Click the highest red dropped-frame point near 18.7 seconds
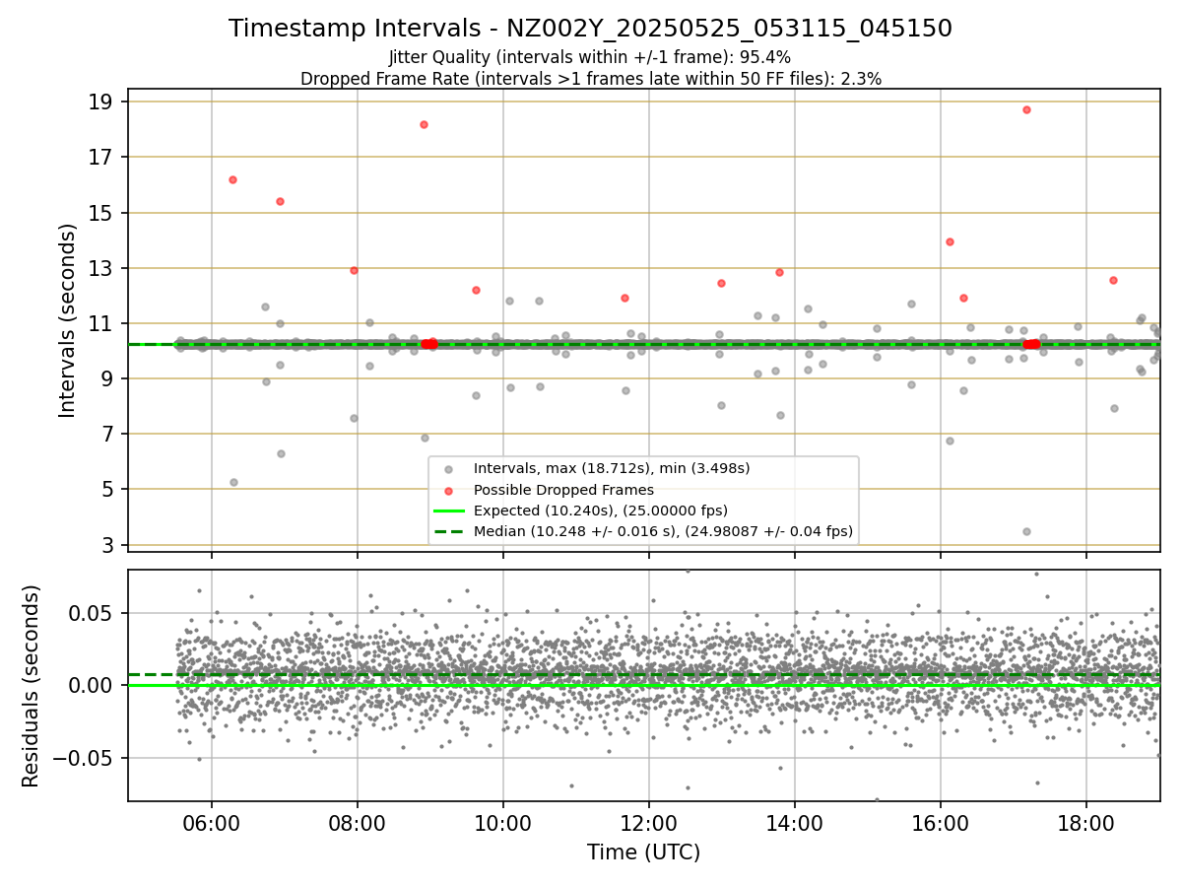The image size is (1182, 887). coord(1026,109)
